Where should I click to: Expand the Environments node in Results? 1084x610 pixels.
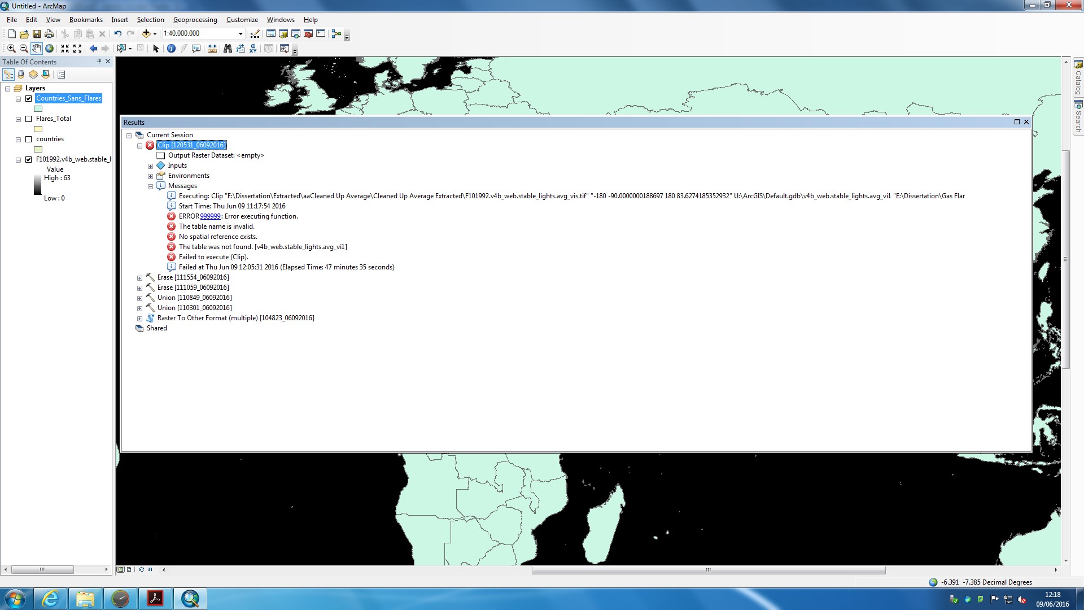click(x=151, y=176)
